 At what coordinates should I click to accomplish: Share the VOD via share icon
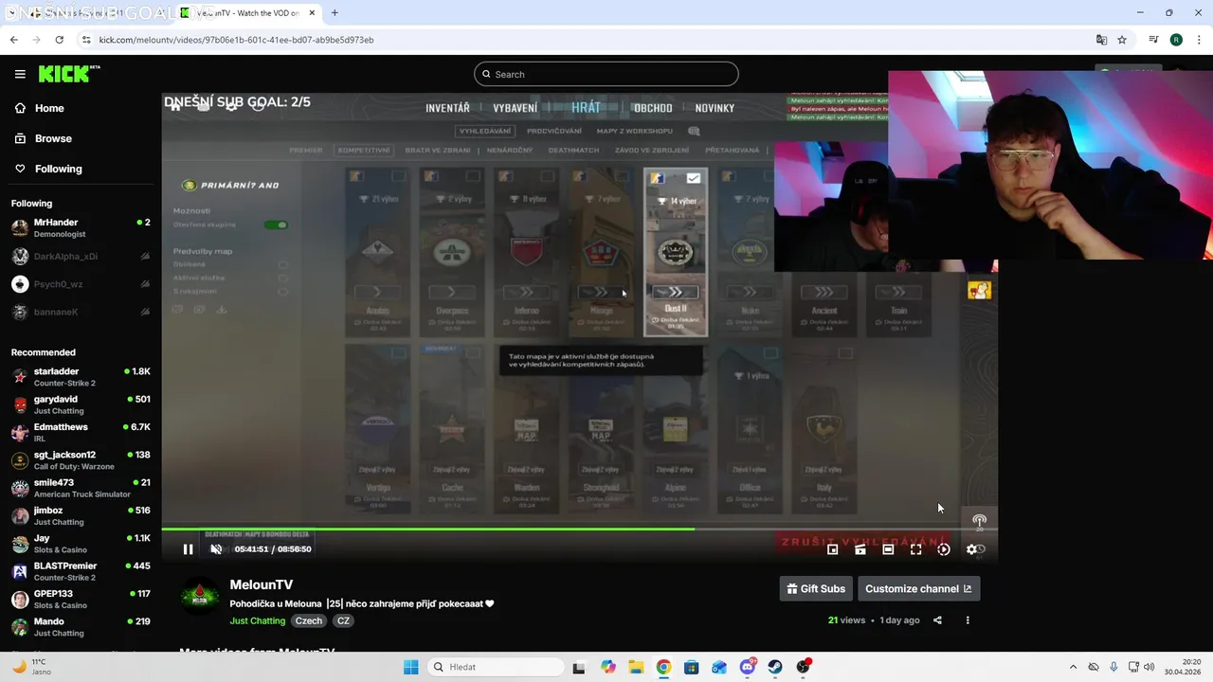tap(937, 620)
